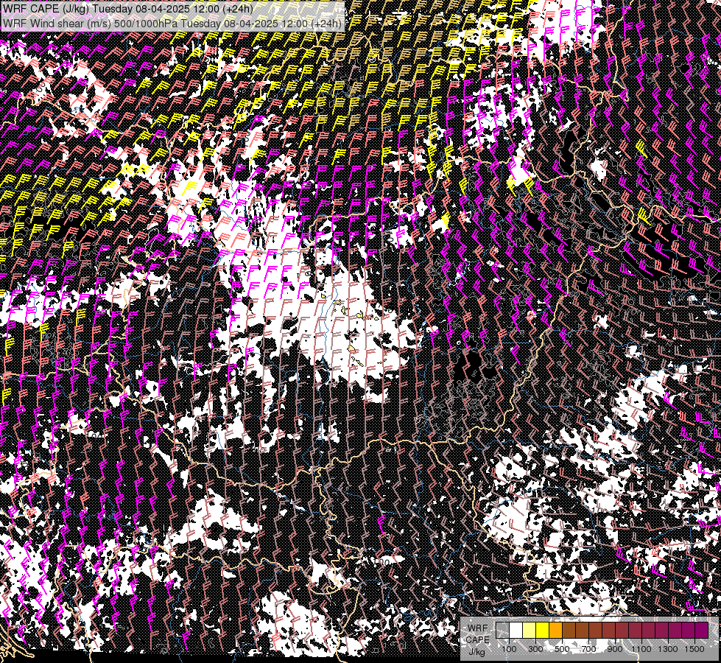
Task: Click the legend value 700
Action: [x=588, y=649]
